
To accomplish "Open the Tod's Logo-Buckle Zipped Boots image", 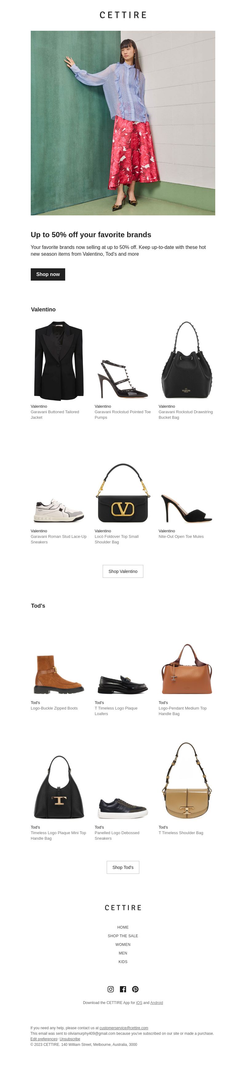I will (59, 674).
